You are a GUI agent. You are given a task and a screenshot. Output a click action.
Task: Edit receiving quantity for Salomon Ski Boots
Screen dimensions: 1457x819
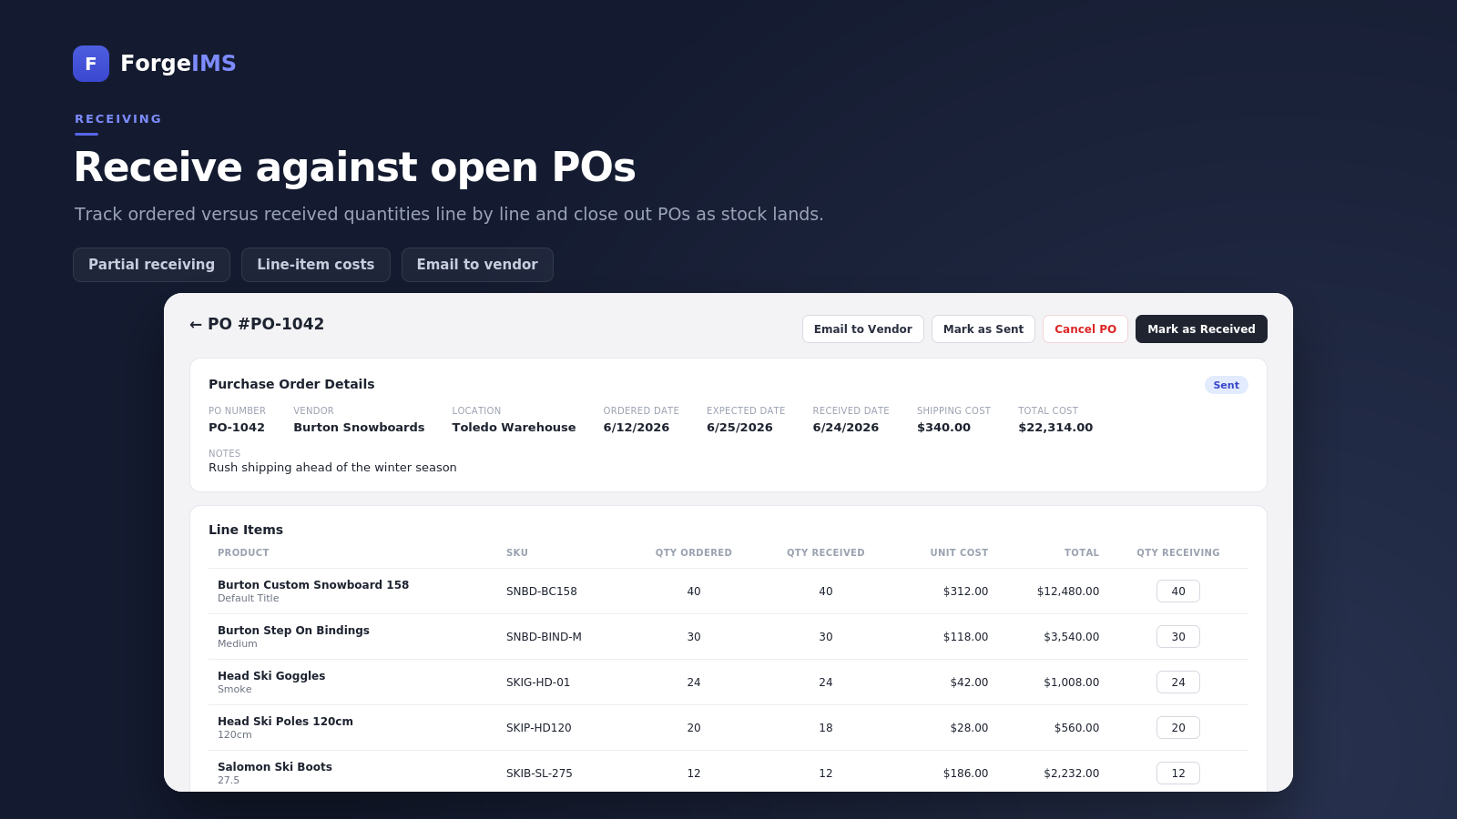click(x=1178, y=773)
